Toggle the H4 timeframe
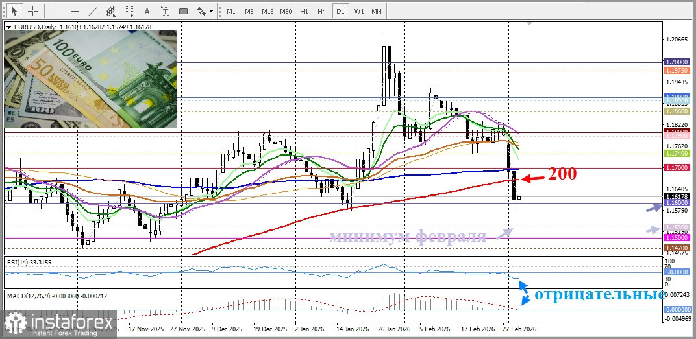 (322, 11)
